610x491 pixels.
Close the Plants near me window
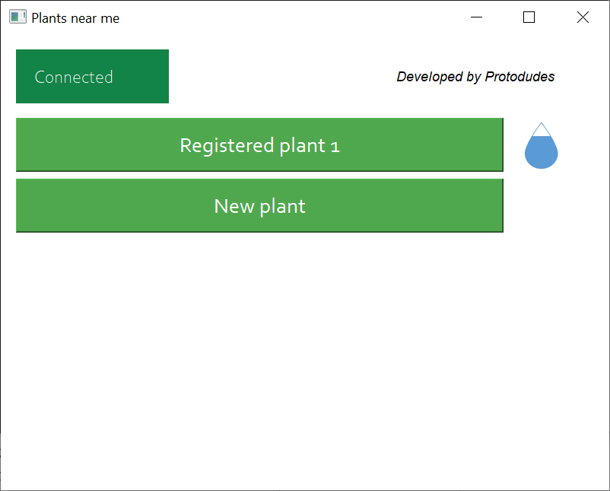(x=583, y=17)
